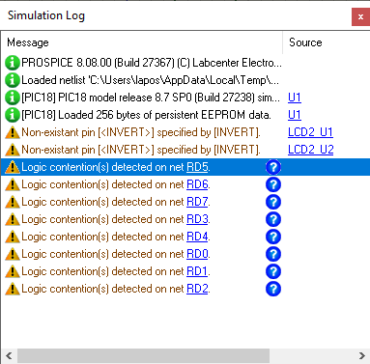The image size is (370, 364).
Task: Click info icon on Loaded netlist row
Action: pyautogui.click(x=13, y=80)
